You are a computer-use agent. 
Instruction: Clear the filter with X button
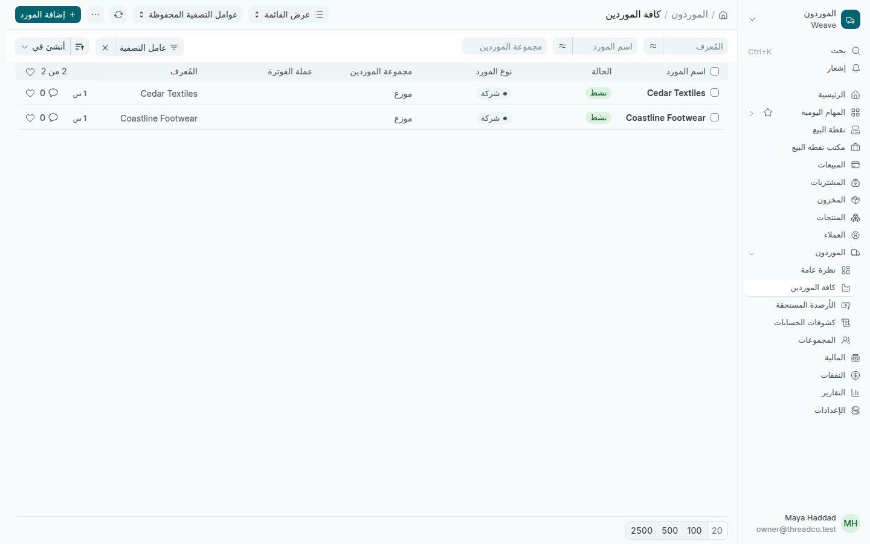pos(105,47)
